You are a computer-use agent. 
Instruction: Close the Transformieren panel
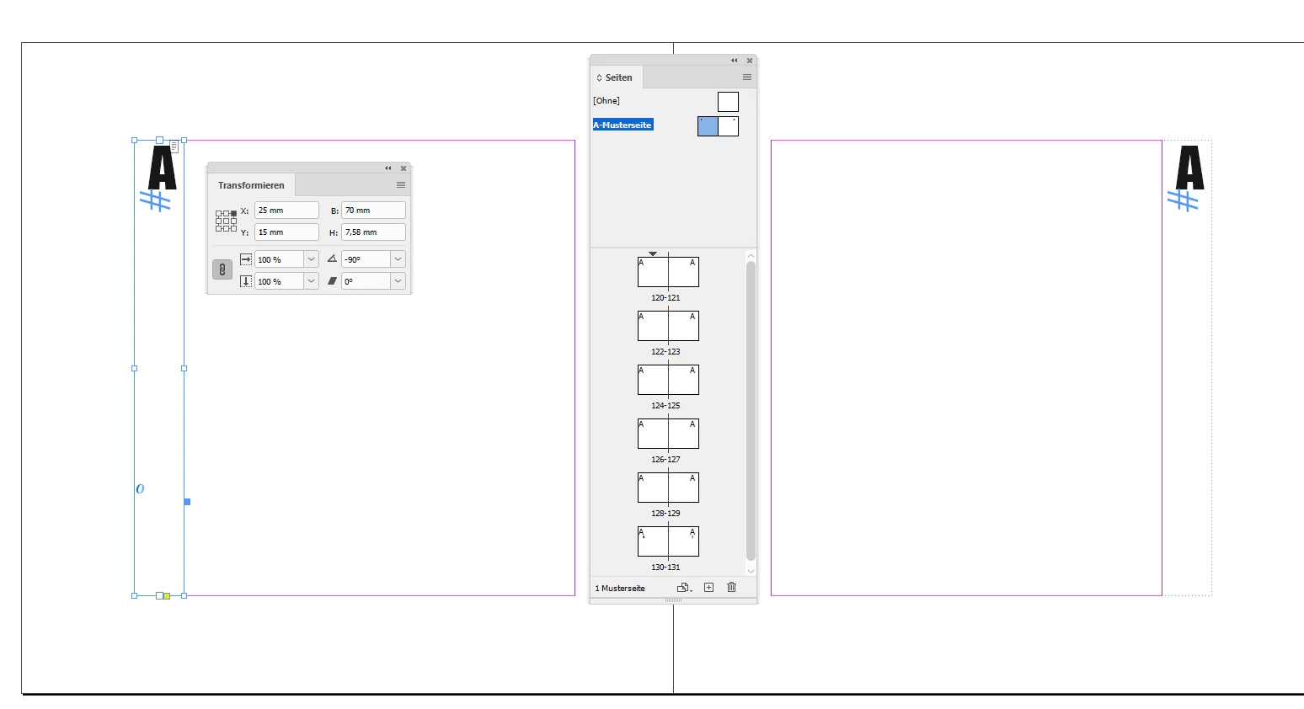403,168
